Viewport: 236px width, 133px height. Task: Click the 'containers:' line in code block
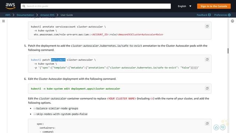[48, 128]
